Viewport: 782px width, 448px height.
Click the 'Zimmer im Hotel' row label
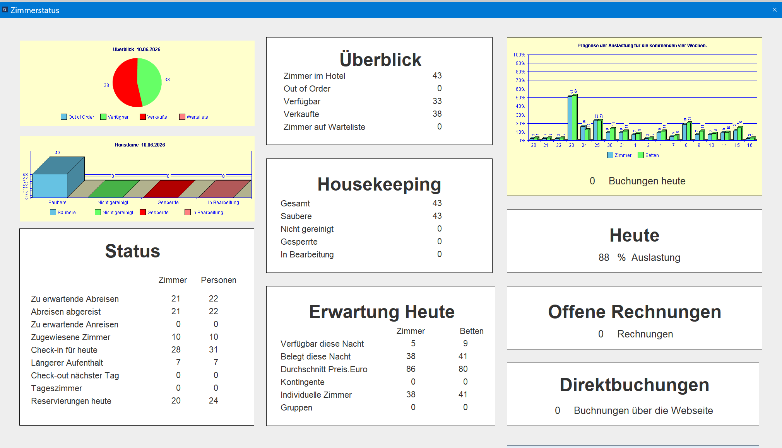pos(314,76)
